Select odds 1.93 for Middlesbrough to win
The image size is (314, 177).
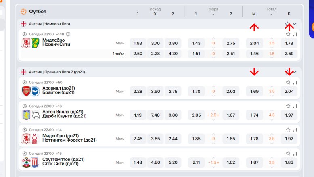coord(138,43)
